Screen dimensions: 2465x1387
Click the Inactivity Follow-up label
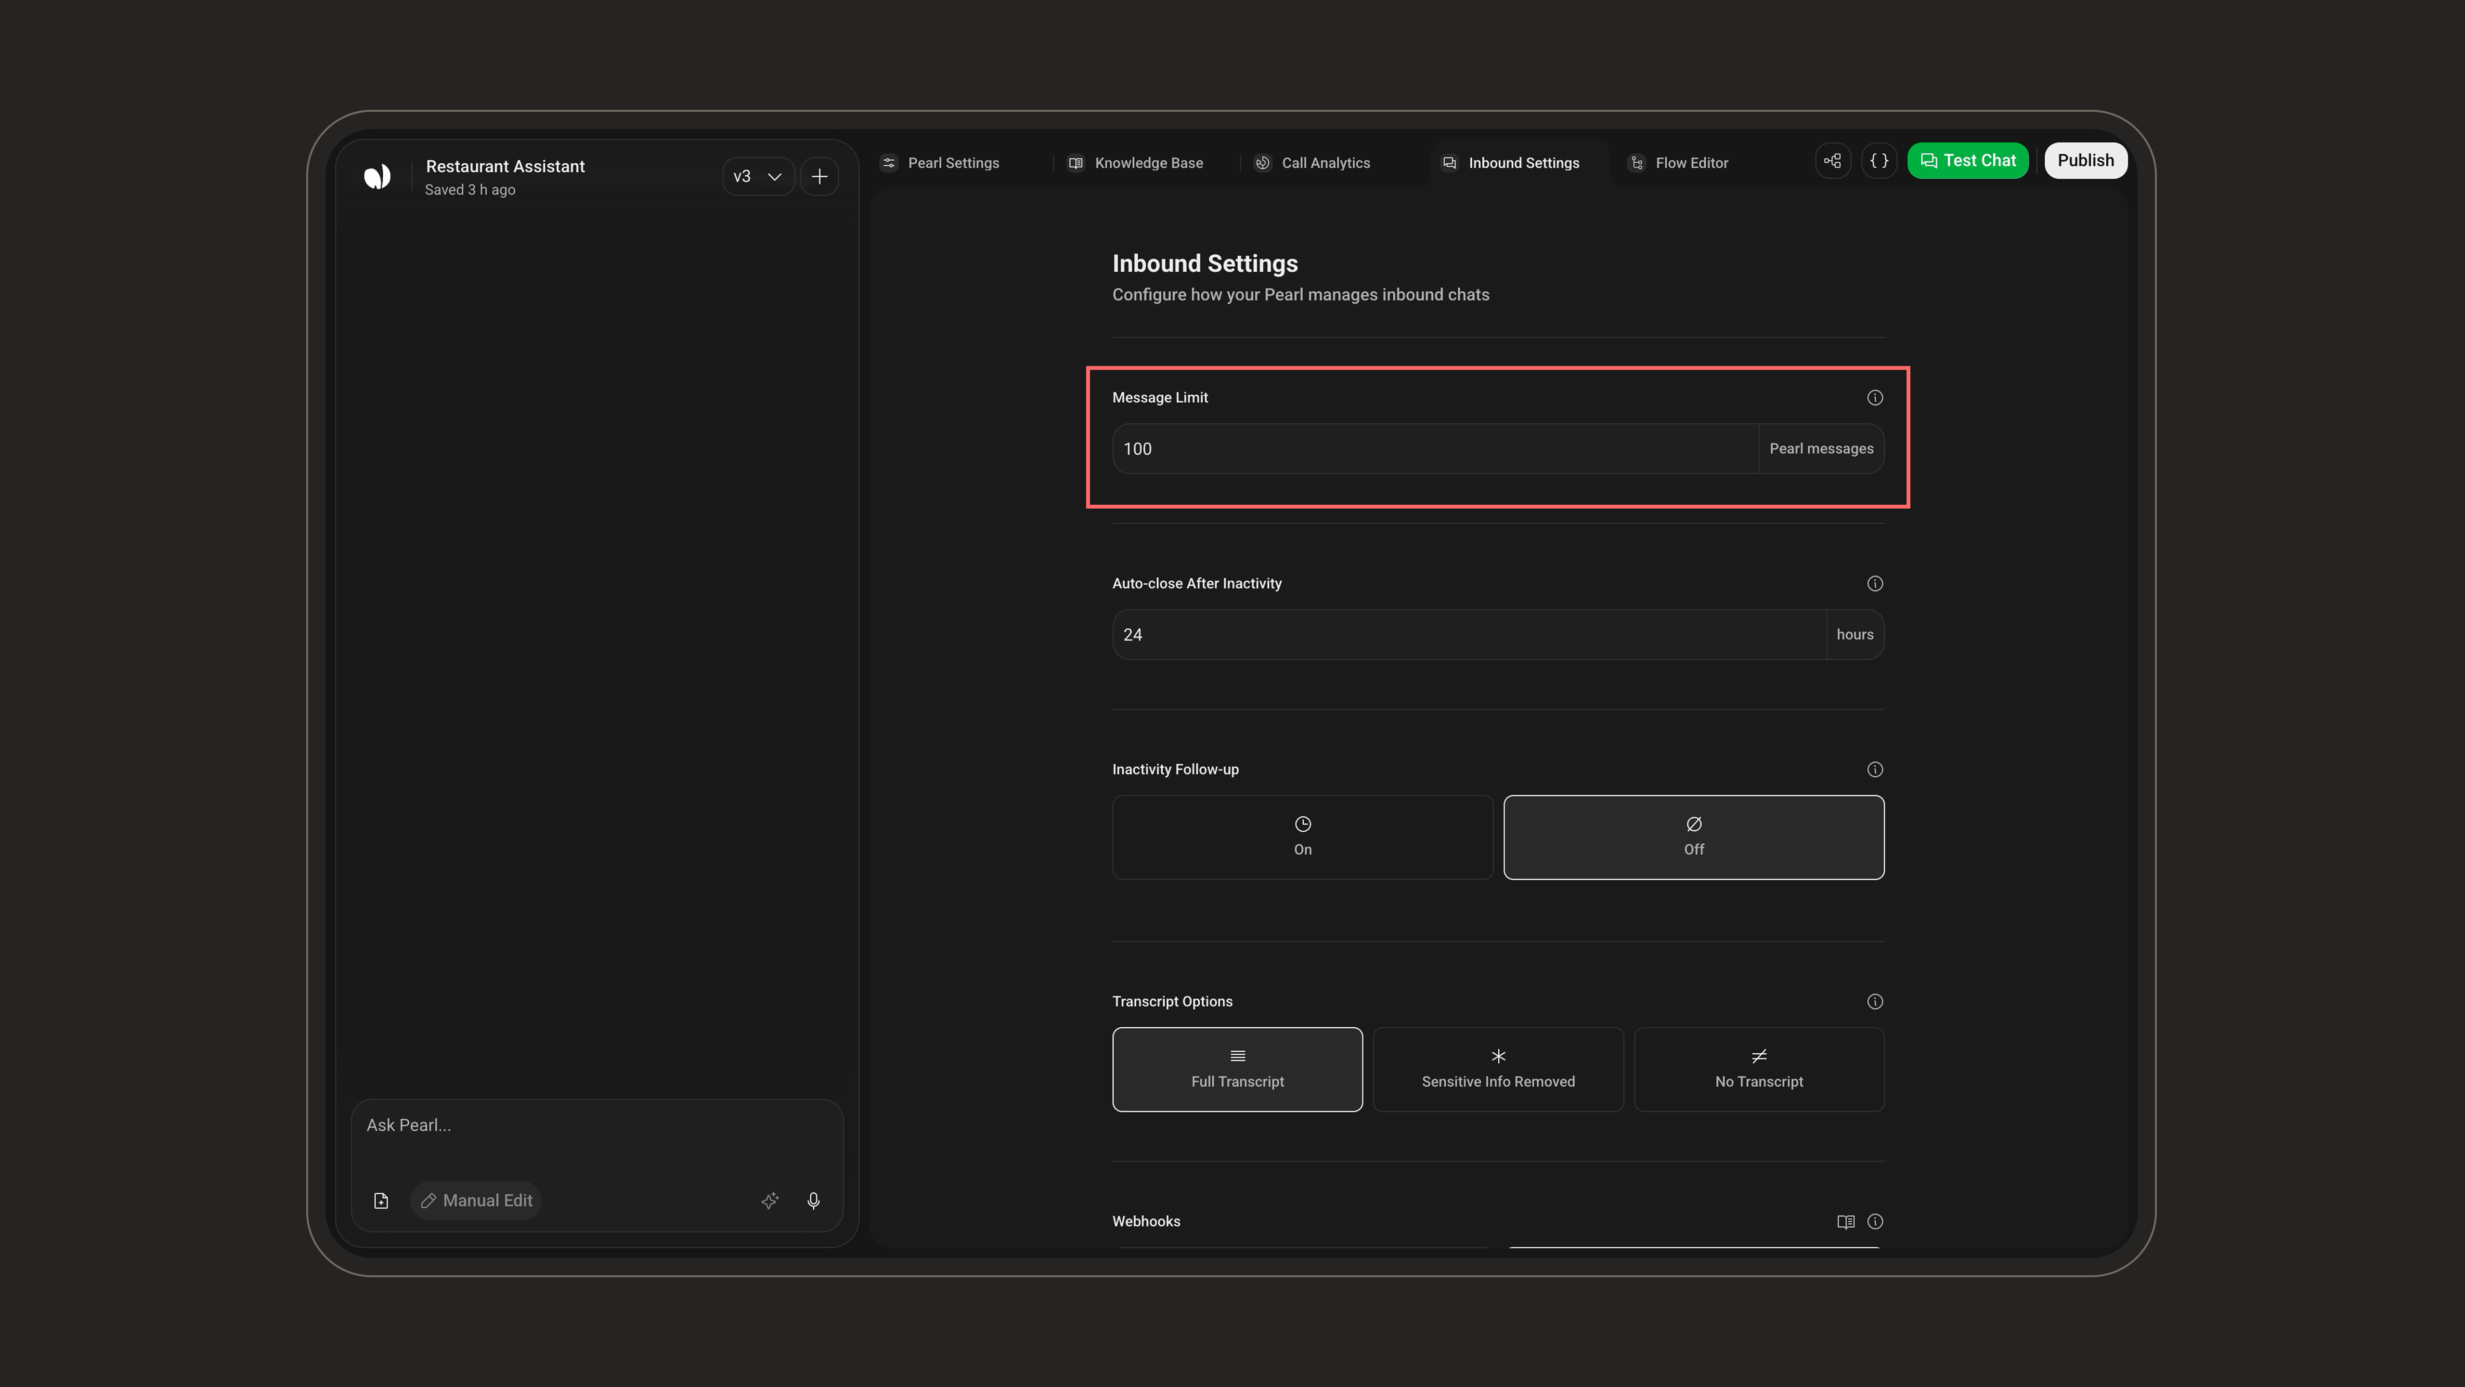(x=1175, y=770)
